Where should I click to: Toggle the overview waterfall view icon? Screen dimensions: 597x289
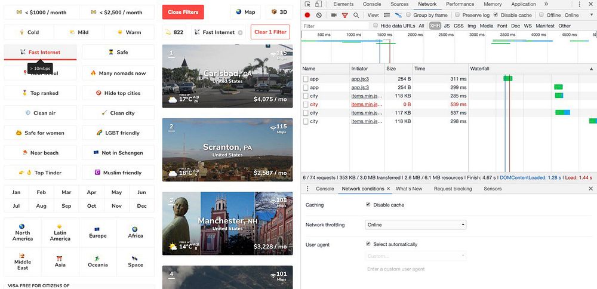pyautogui.click(x=398, y=16)
